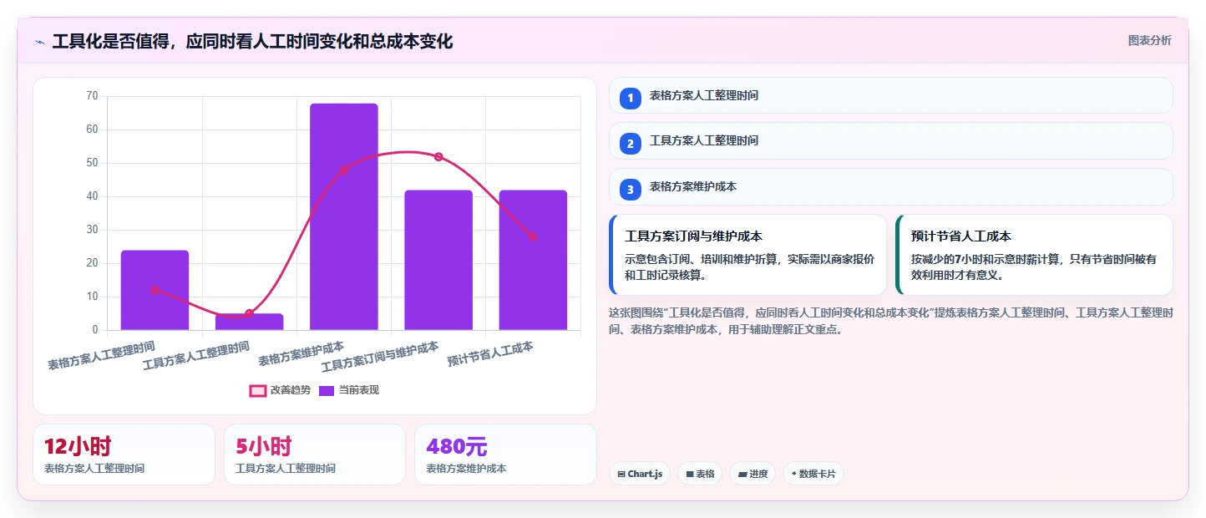The image size is (1206, 518).
Task: Click the short bar for 工具方案人工整理时间
Action: (249, 322)
